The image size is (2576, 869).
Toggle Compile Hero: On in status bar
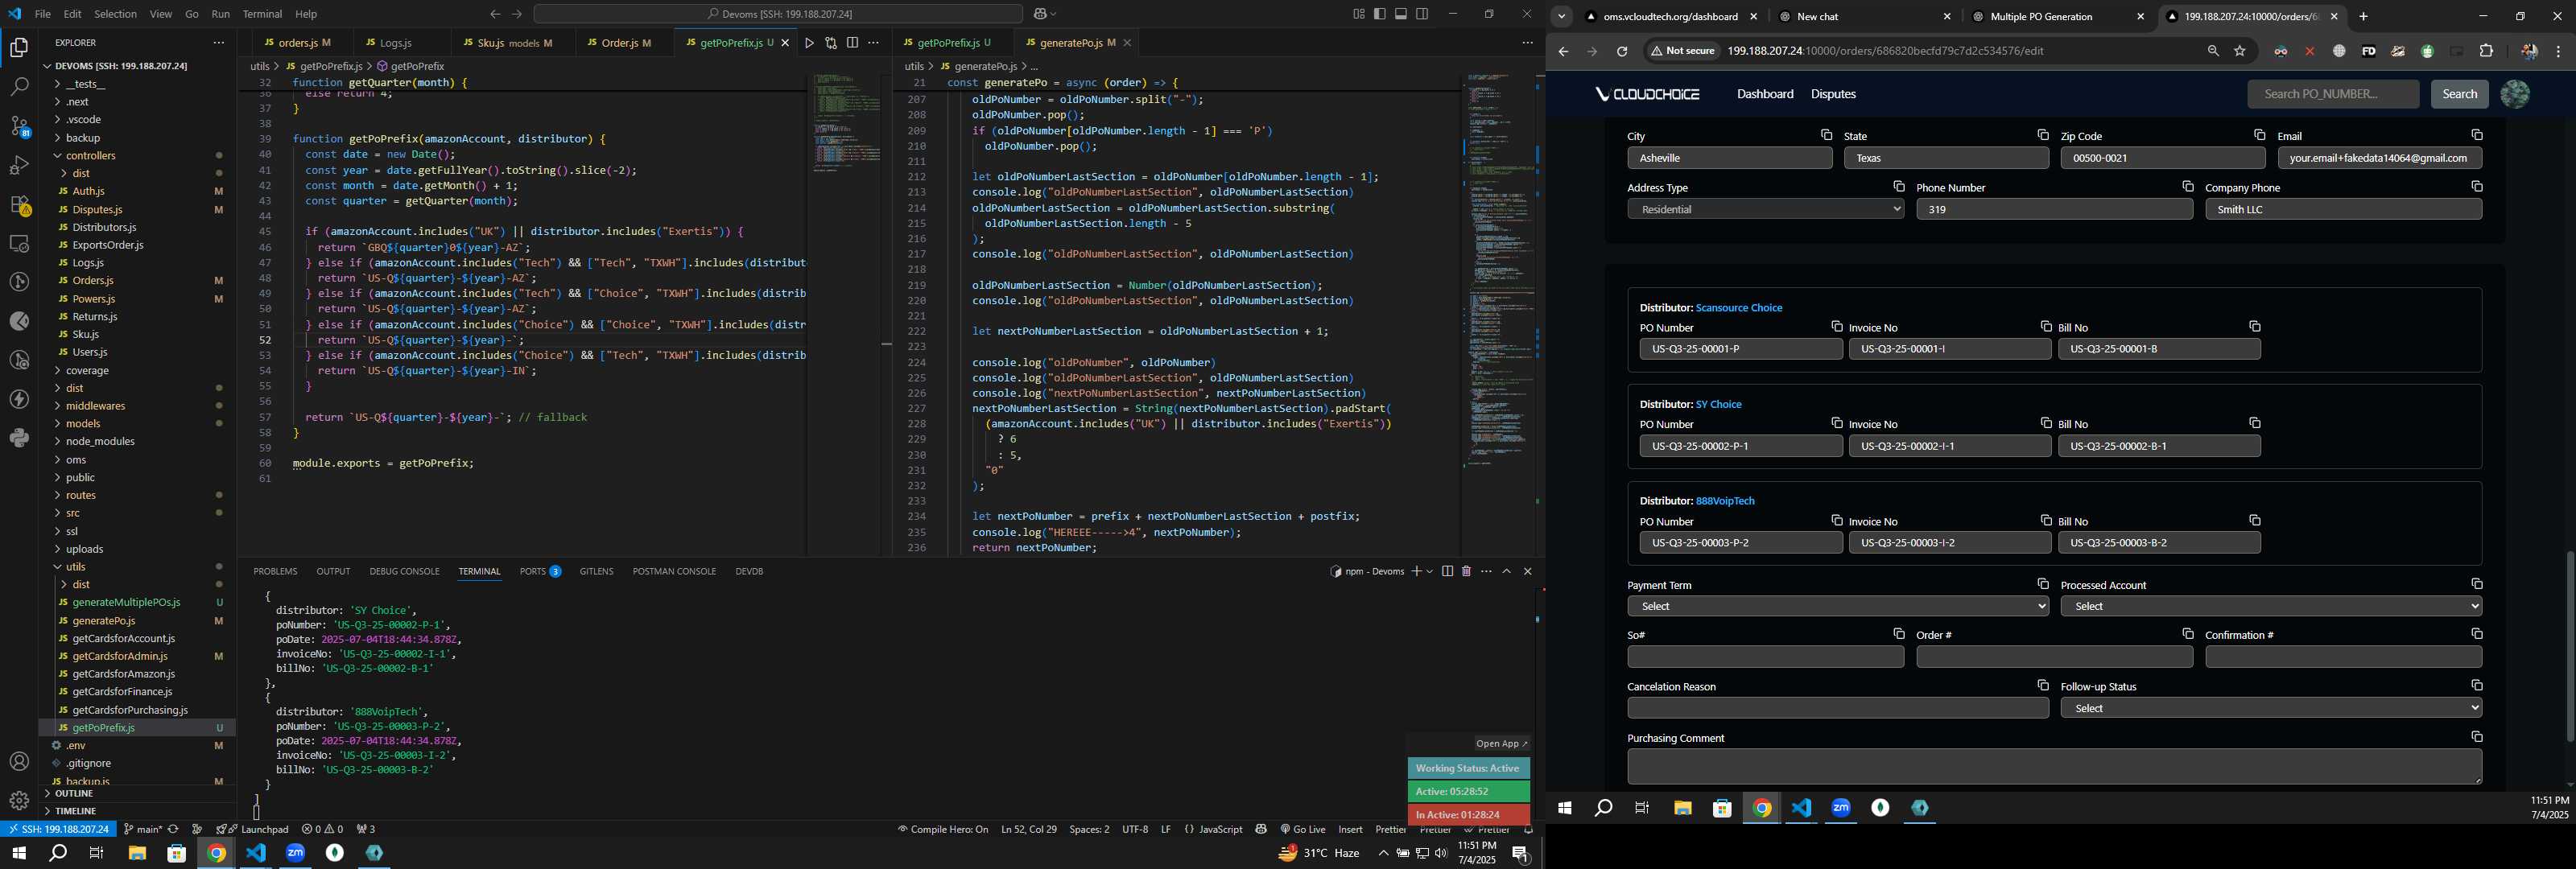pyautogui.click(x=943, y=829)
